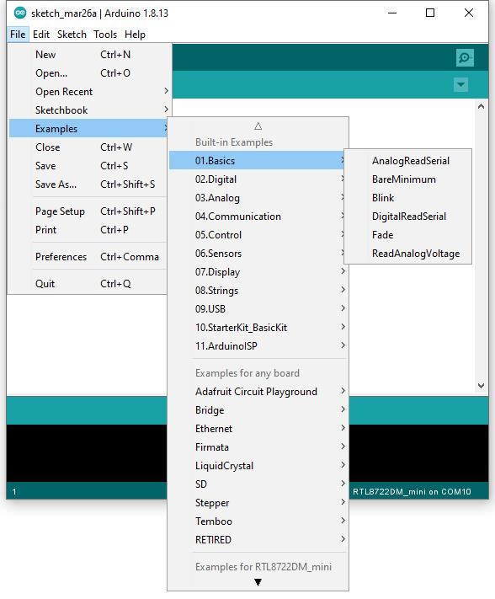Expand the 05.Control examples category

[x=258, y=234]
